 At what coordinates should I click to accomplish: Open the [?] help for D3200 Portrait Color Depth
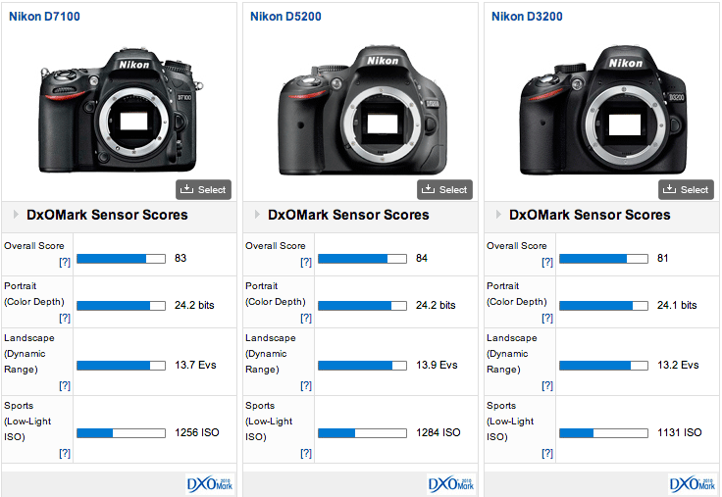[547, 318]
